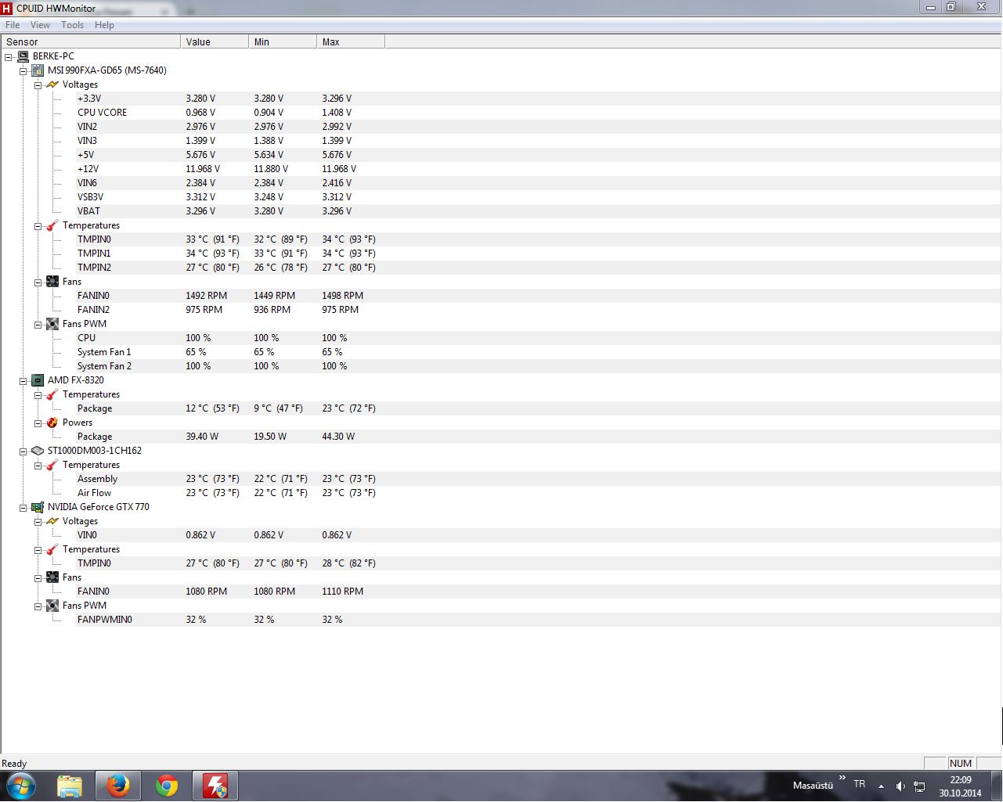Open Windows Explorer from the taskbar

tap(70, 786)
